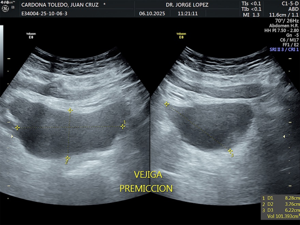Click the exam date 06.10.2025
Screen dimensions: 300x225
(152, 14)
